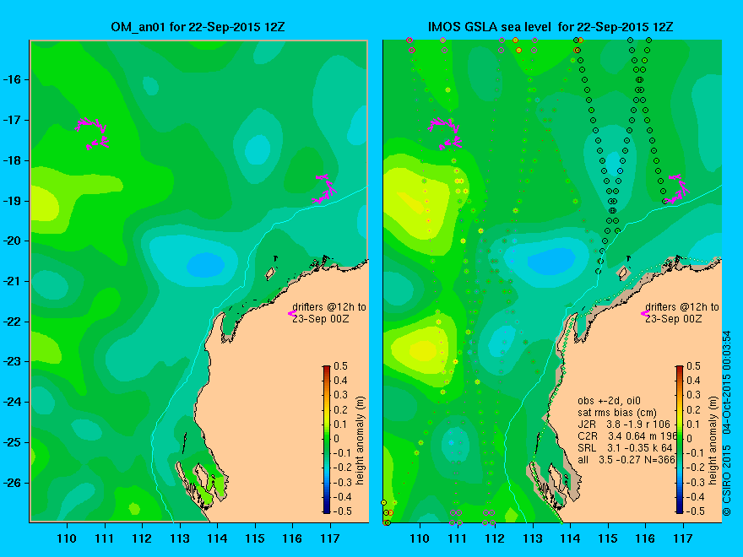Click the OM_an01 22-Sep-2015 12Z plot title
Screen dimensions: 743x557
point(198,27)
